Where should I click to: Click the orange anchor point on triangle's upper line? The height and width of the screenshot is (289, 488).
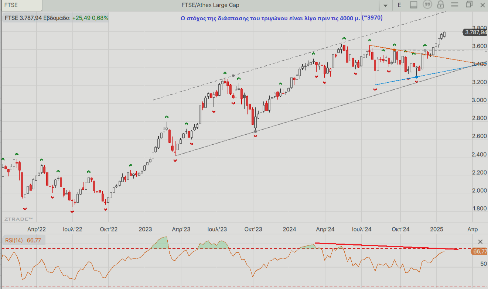pos(395,50)
